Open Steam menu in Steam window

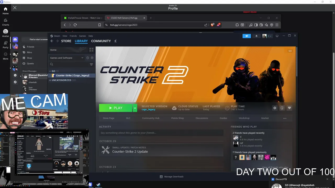(57, 36)
